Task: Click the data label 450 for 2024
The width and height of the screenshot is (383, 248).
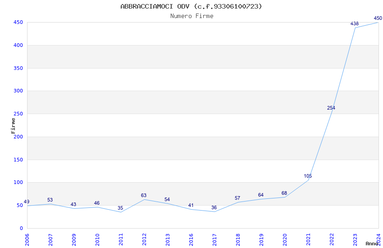Action: [x=378, y=18]
